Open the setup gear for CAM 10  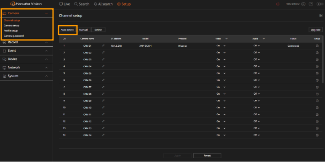[x=317, y=108]
